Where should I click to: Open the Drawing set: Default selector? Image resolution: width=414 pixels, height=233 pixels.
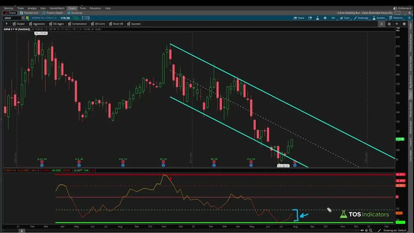[395, 230]
